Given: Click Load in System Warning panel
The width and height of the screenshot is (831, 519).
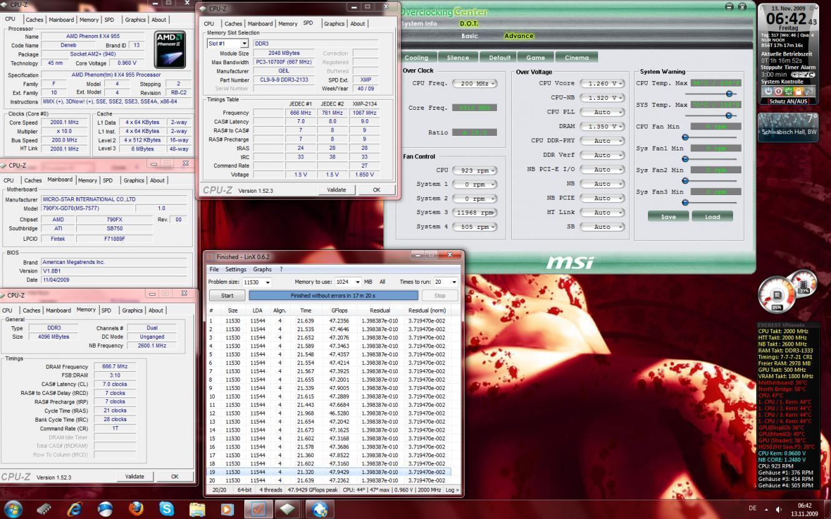Looking at the screenshot, I should point(712,216).
